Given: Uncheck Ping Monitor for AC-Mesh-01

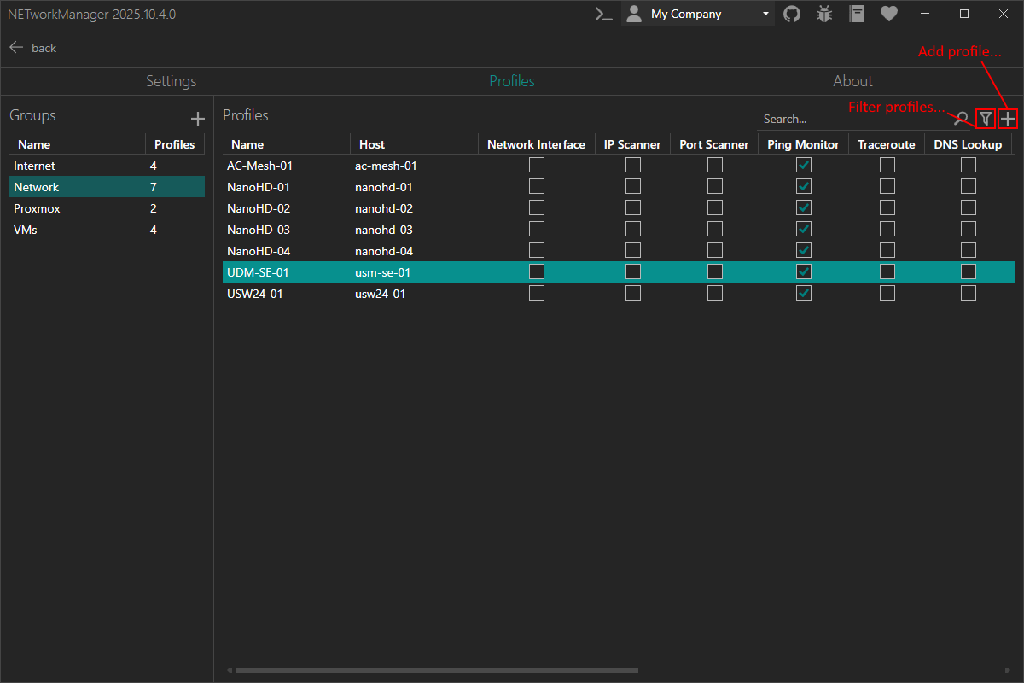Looking at the screenshot, I should [803, 165].
